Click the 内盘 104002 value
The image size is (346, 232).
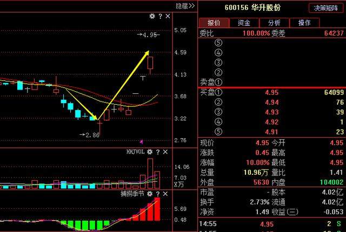pyautogui.click(x=331, y=182)
